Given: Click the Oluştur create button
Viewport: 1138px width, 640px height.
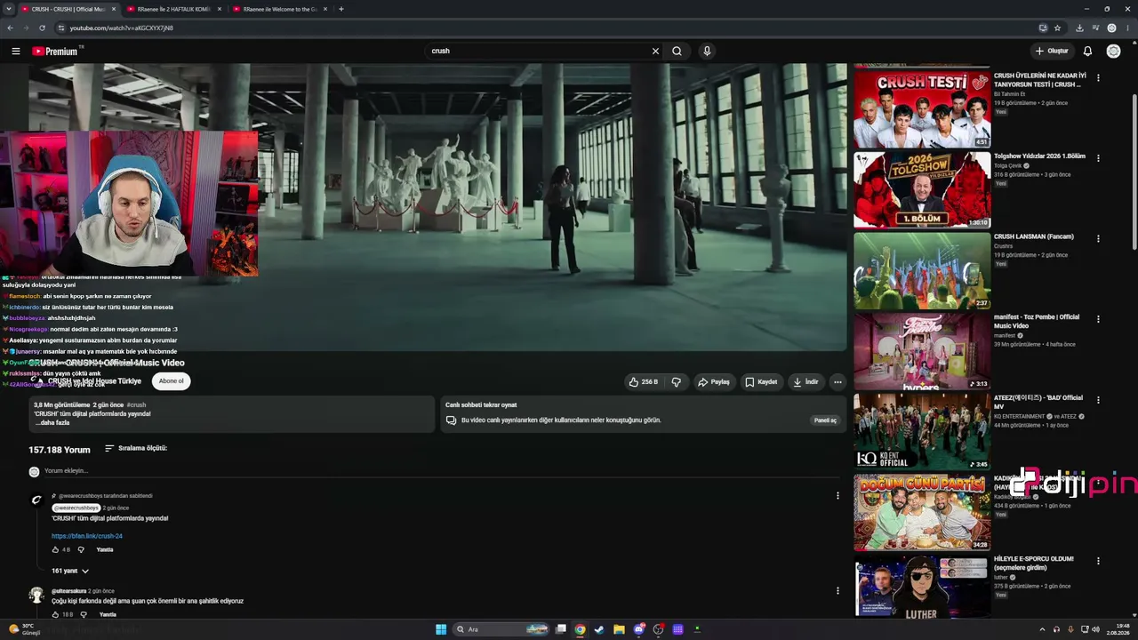Looking at the screenshot, I should pyautogui.click(x=1052, y=52).
